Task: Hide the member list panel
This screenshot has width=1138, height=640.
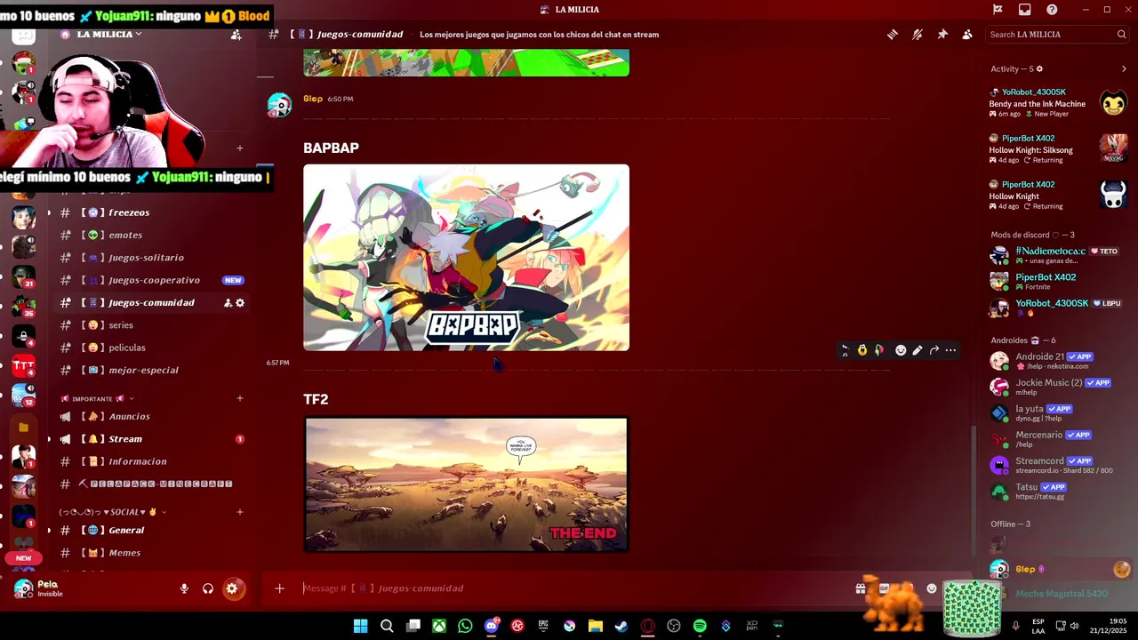Action: tap(967, 35)
